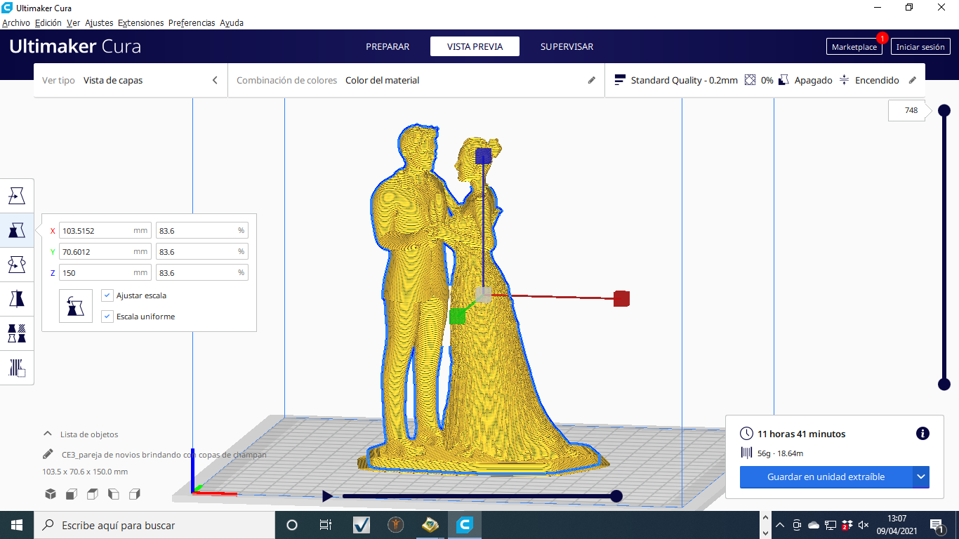Open the OneDrive cloud tray icon
Screen dimensions: 959x539
(x=814, y=525)
